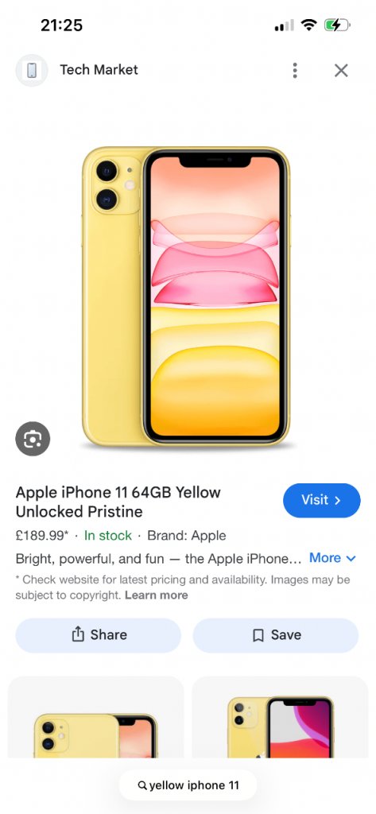Viewport: 376px width, 814px height.
Task: Open the yellow iPhone 11 main image
Action: [187, 296]
